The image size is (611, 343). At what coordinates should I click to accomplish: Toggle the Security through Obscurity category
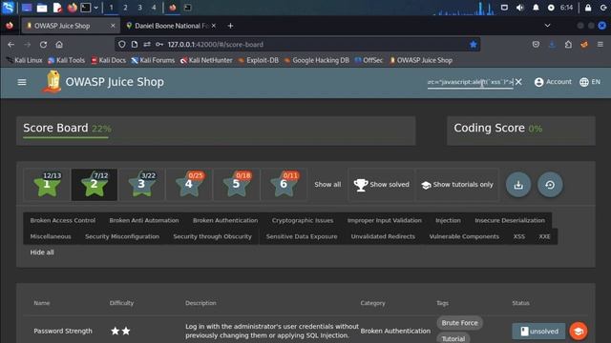(212, 236)
